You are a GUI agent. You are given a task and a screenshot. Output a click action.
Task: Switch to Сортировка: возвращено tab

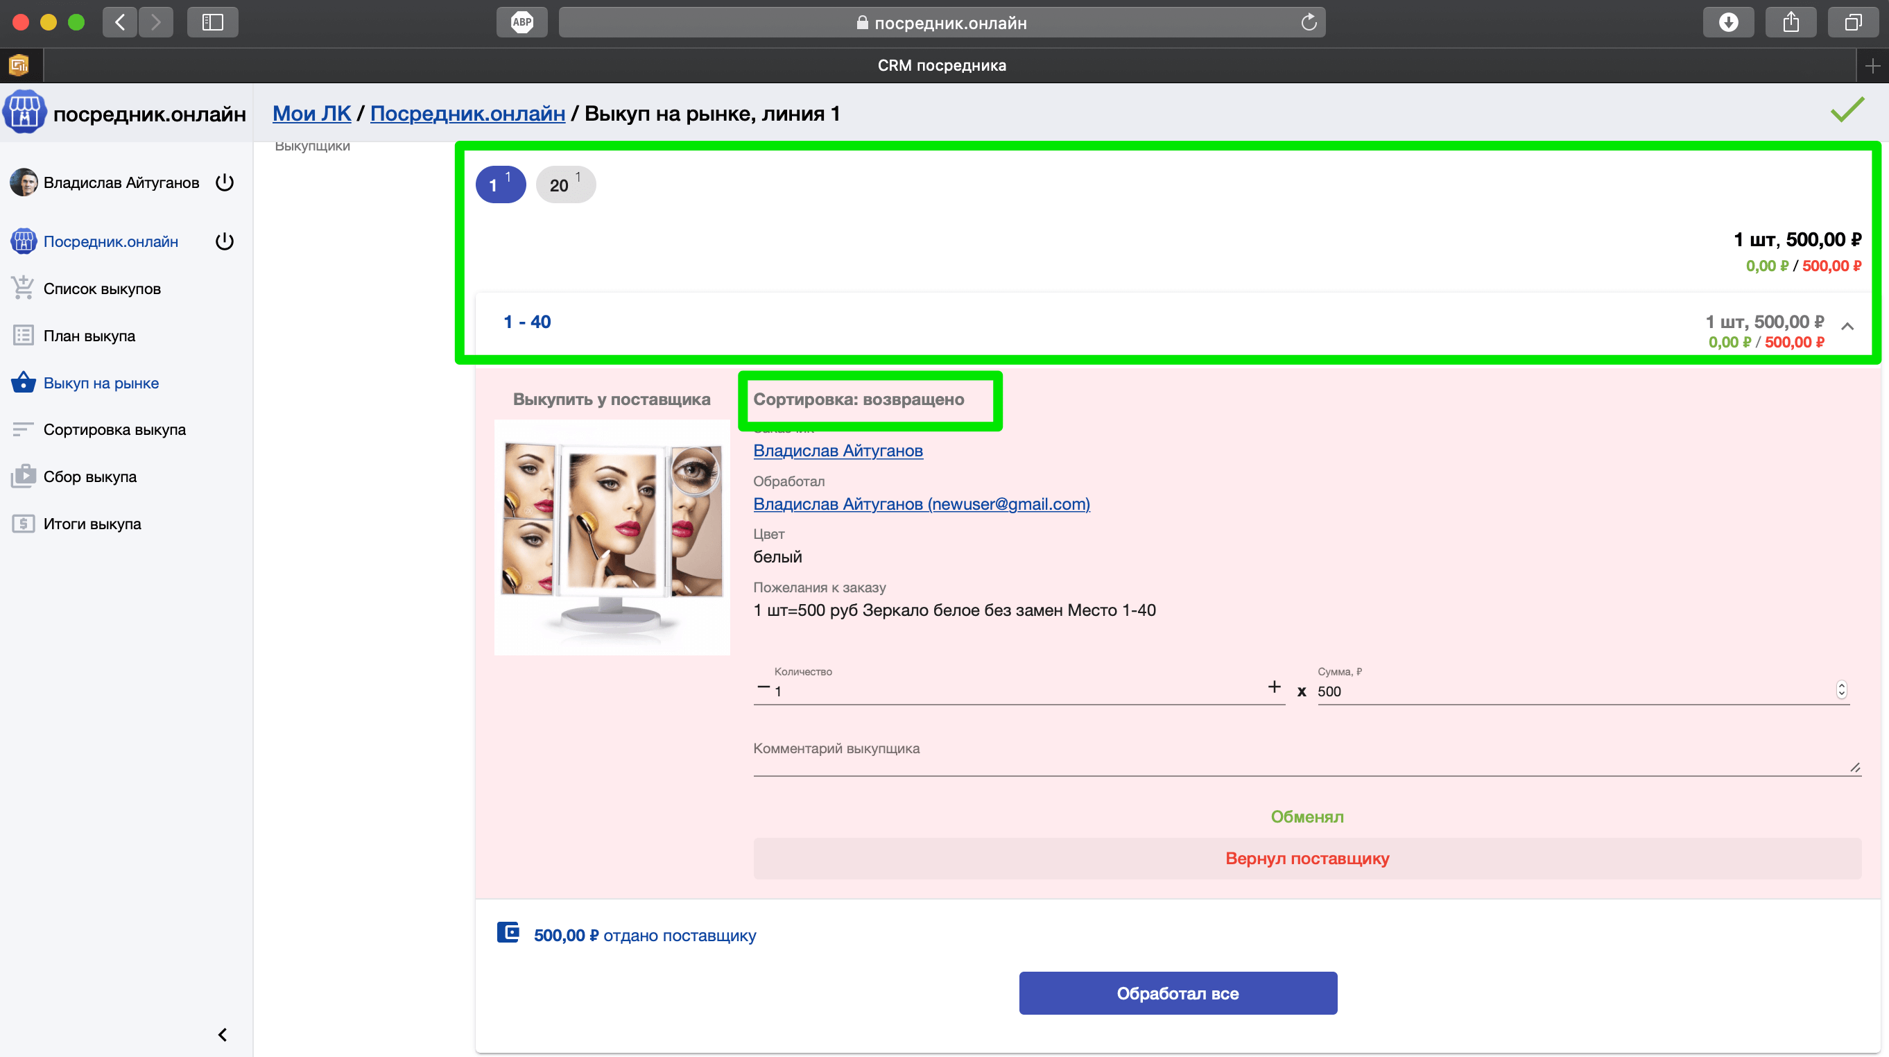point(858,399)
